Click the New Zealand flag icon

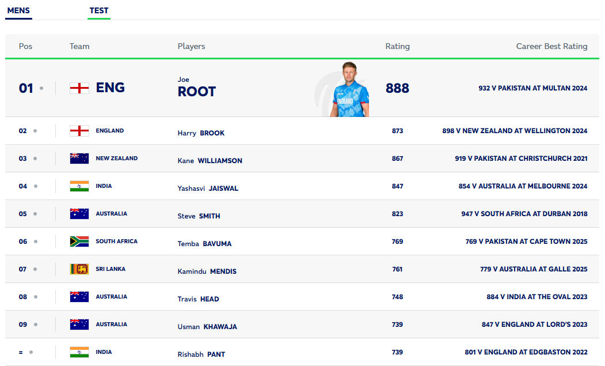point(79,159)
